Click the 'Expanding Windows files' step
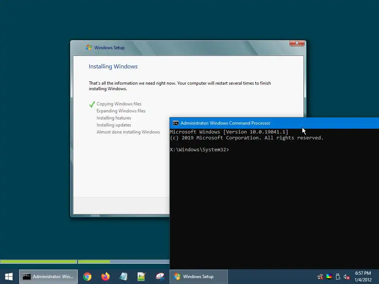The height and width of the screenshot is (284, 379). [121, 111]
